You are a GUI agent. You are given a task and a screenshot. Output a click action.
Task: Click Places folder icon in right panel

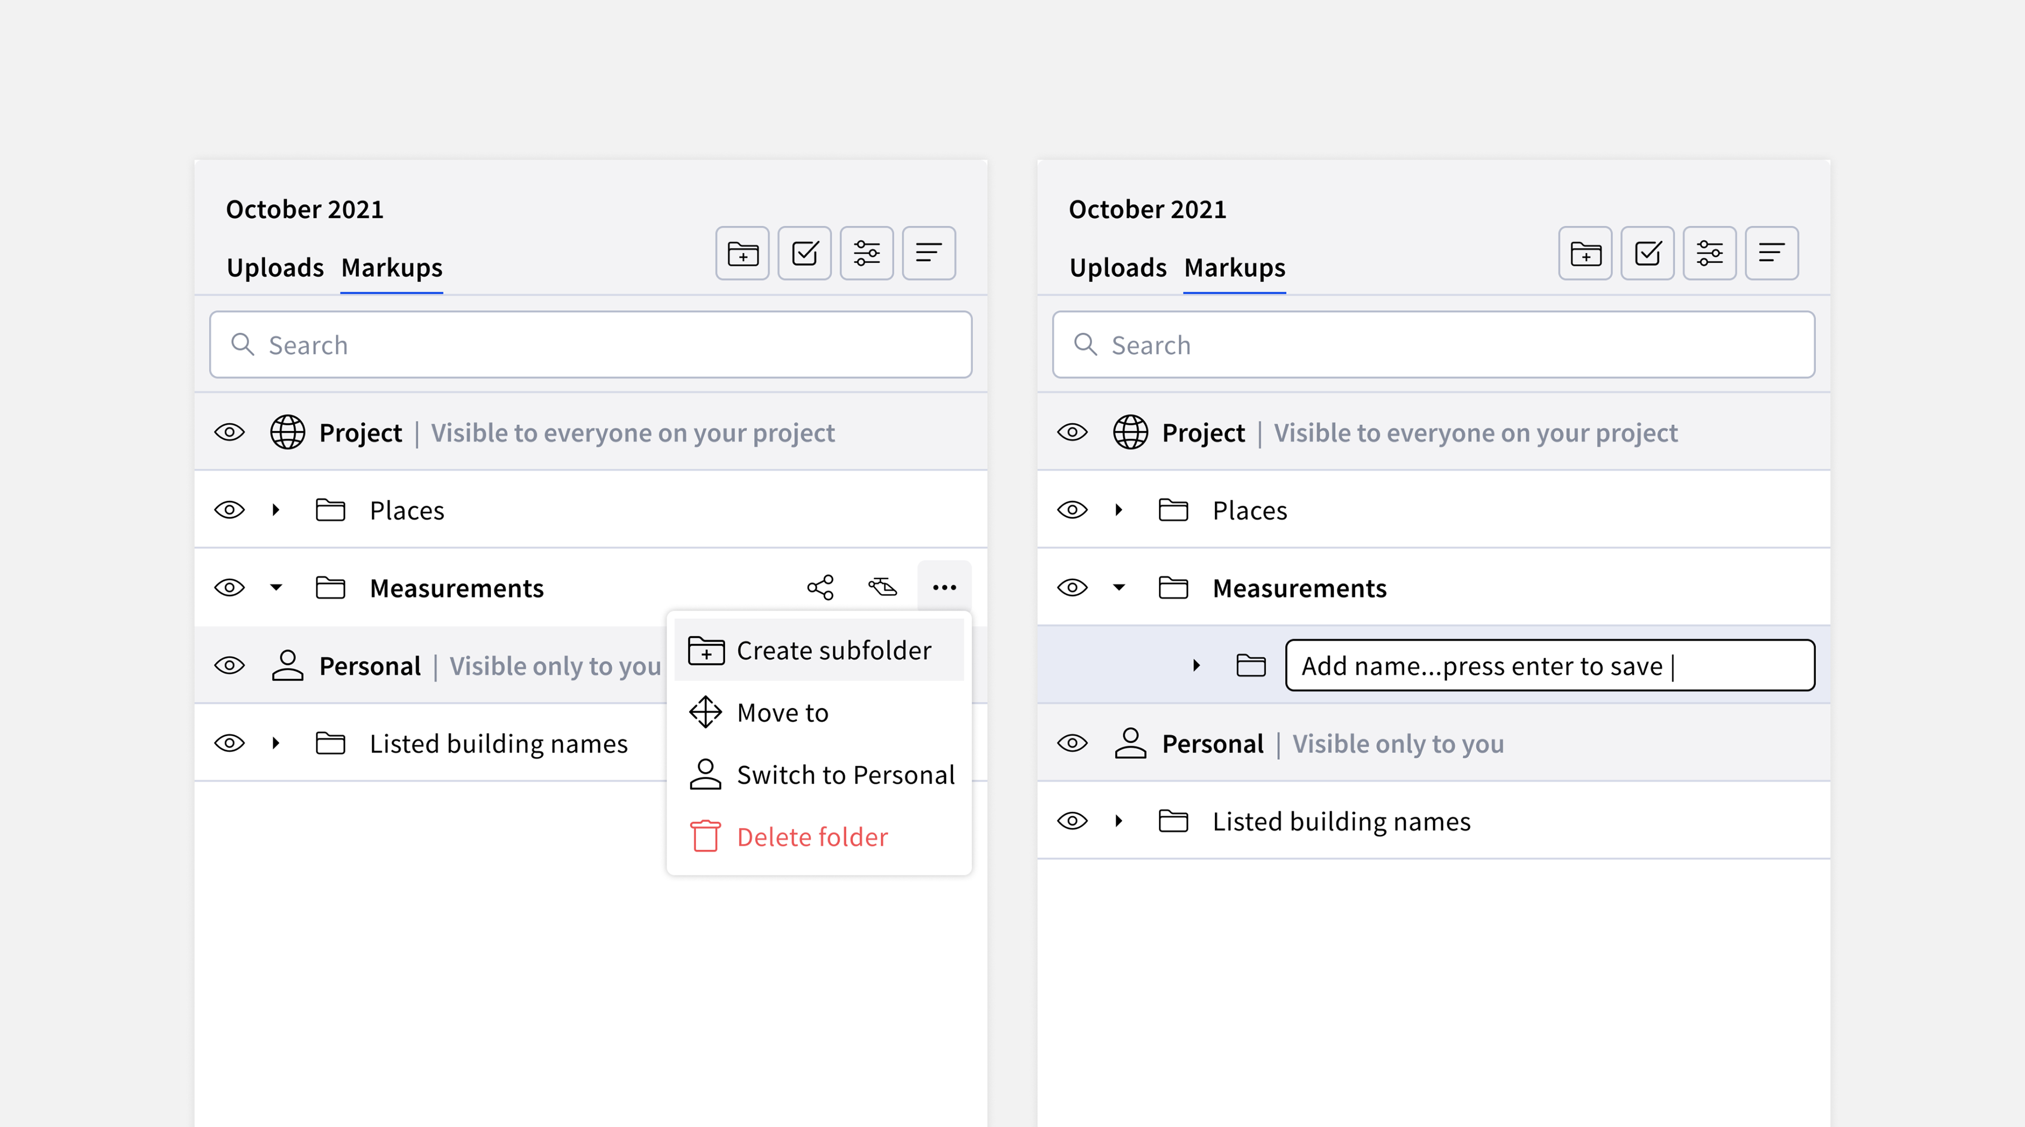1173,510
